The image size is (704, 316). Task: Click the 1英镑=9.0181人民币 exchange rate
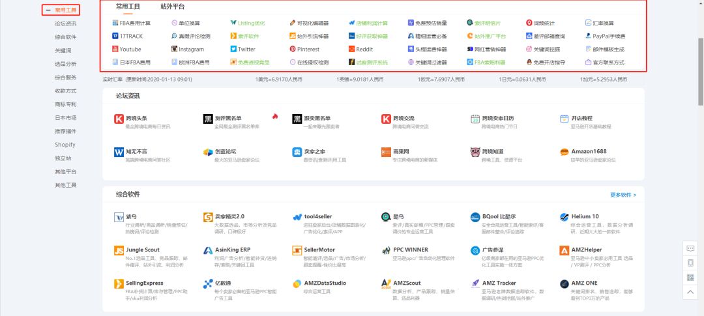coord(360,79)
